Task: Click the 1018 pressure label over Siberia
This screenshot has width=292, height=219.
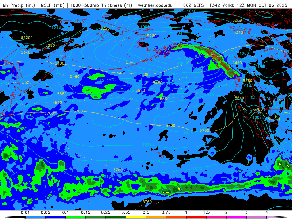Action: click(x=56, y=28)
